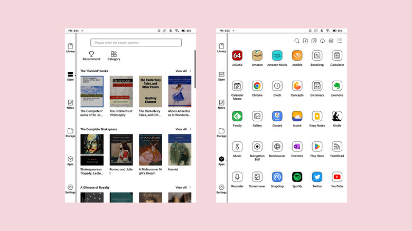
Task: Launch Snapdrop
Action: click(277, 177)
